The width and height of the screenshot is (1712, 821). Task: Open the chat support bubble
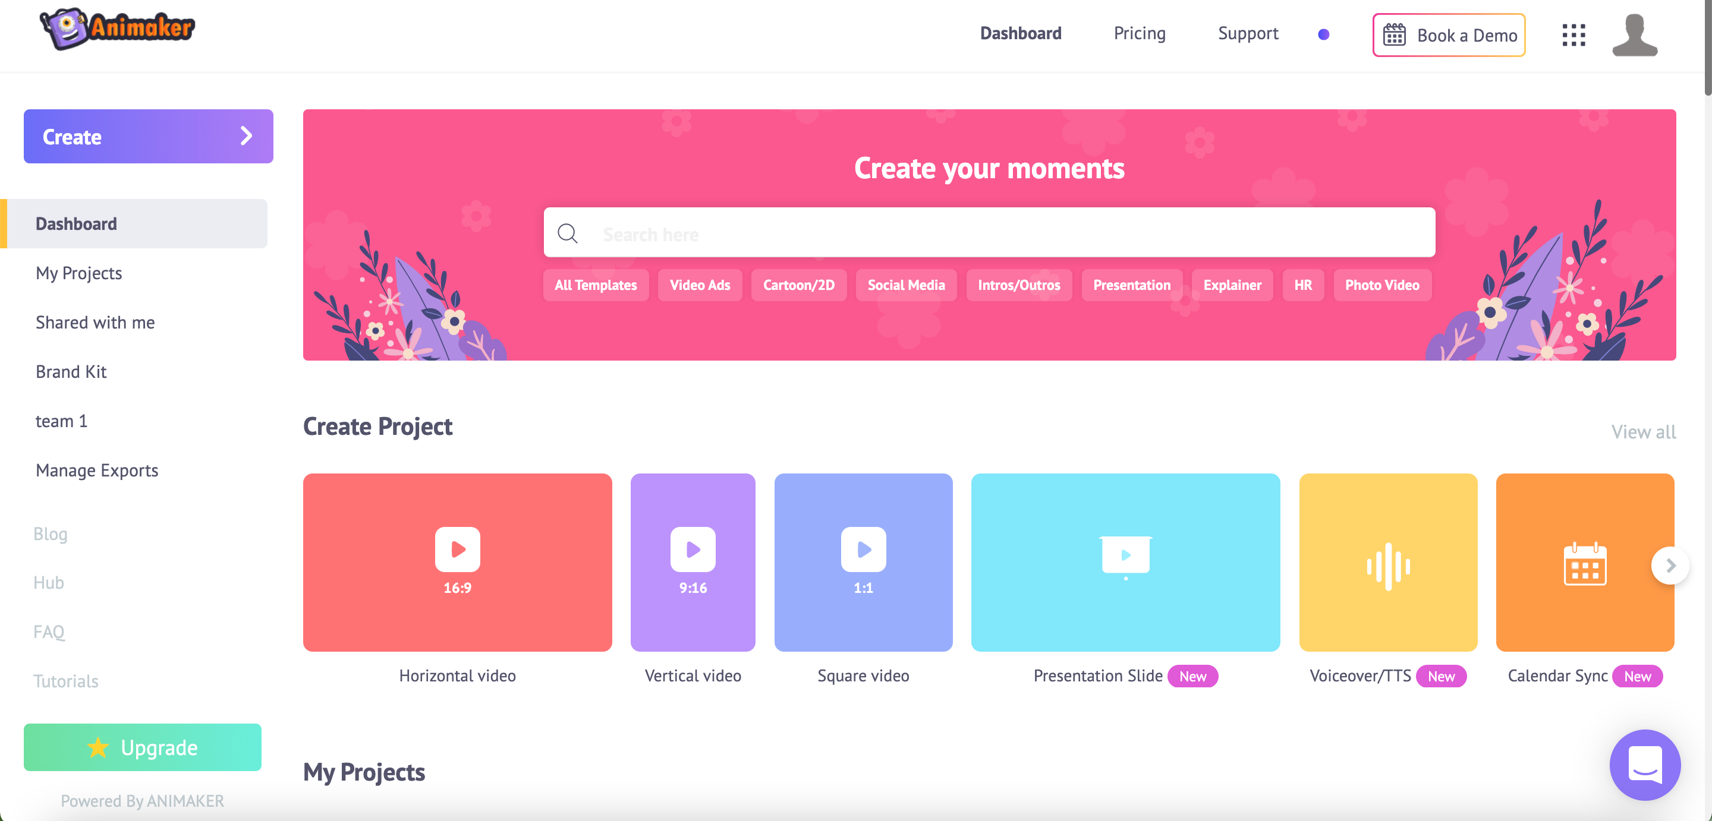click(1644, 765)
